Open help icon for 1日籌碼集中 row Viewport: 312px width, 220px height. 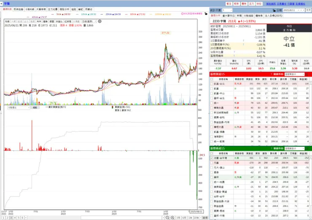point(243,41)
